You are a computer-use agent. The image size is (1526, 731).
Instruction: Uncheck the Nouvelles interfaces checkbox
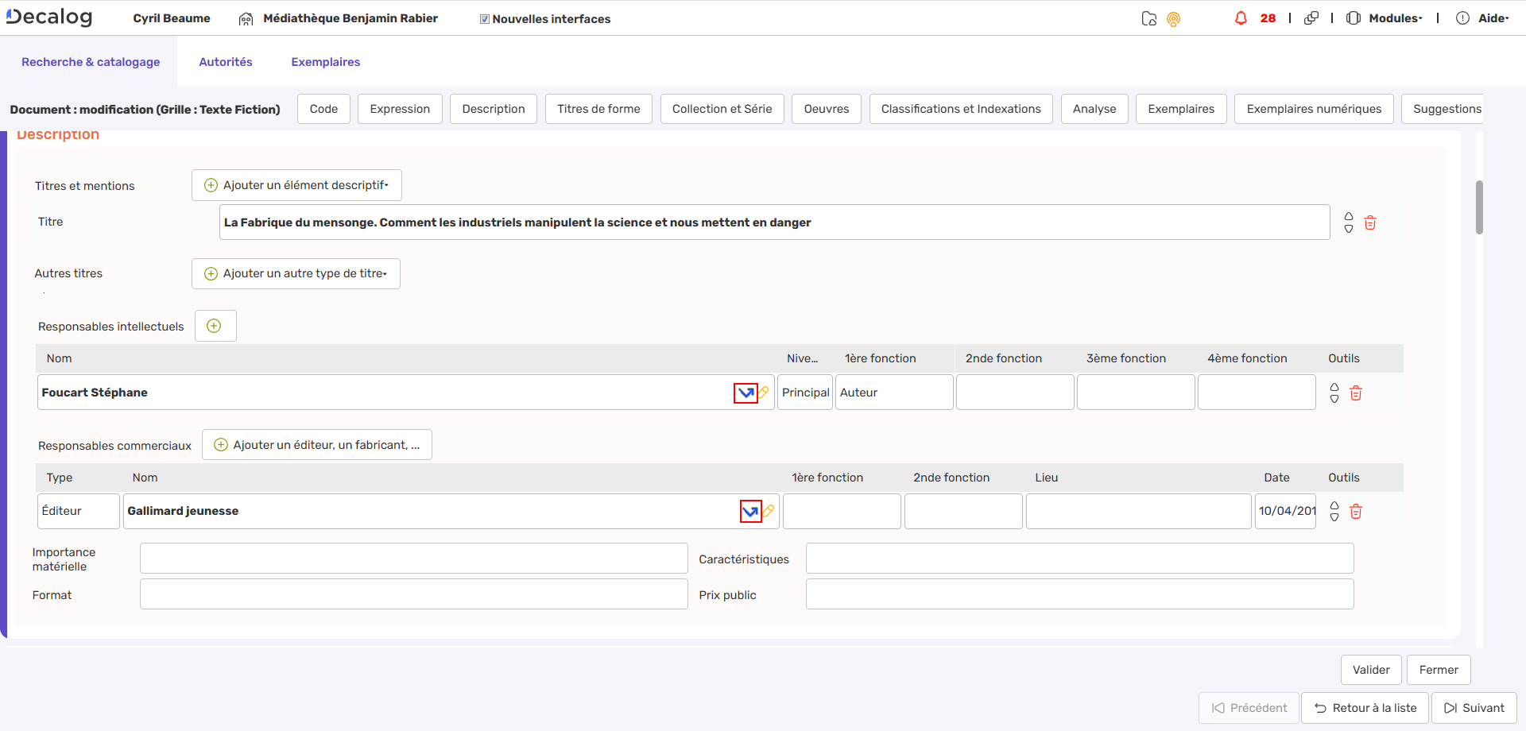point(483,17)
